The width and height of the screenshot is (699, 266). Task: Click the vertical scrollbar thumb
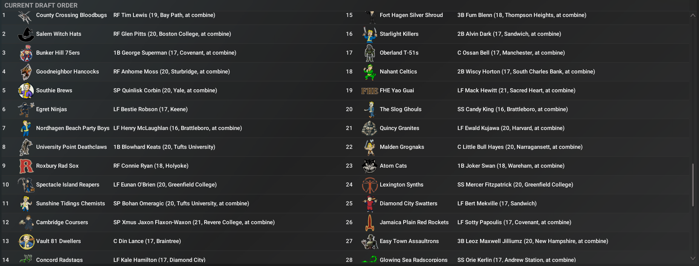(693, 185)
